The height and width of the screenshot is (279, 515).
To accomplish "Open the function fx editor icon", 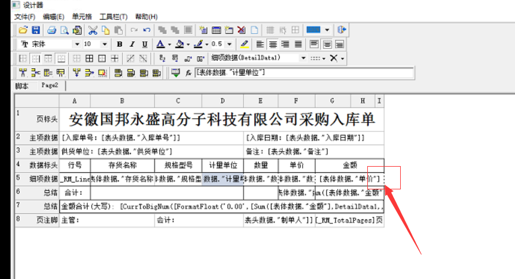I will [188, 73].
